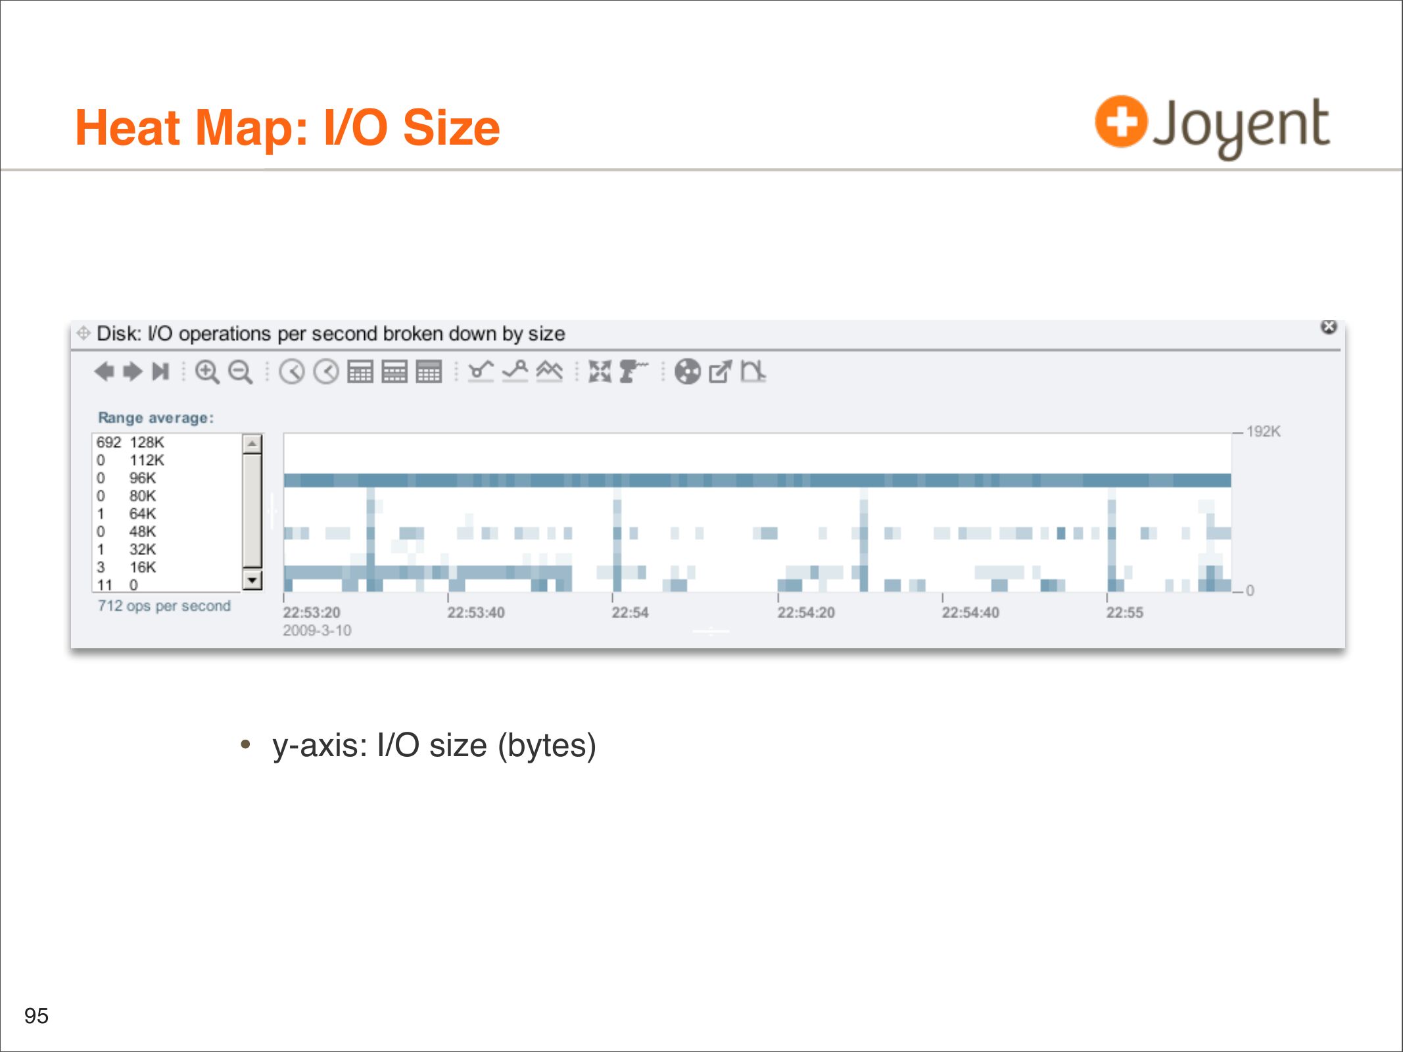Click the second clock icon
Screen dimensions: 1403x1052
[x=326, y=372]
